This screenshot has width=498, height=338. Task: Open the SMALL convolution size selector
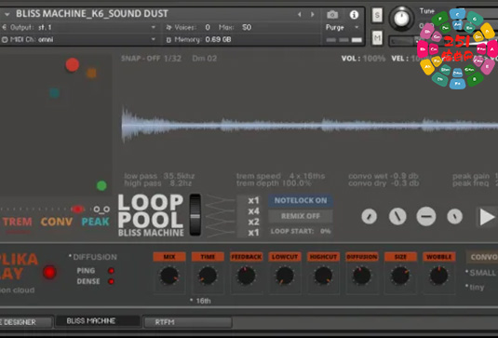[x=481, y=273]
